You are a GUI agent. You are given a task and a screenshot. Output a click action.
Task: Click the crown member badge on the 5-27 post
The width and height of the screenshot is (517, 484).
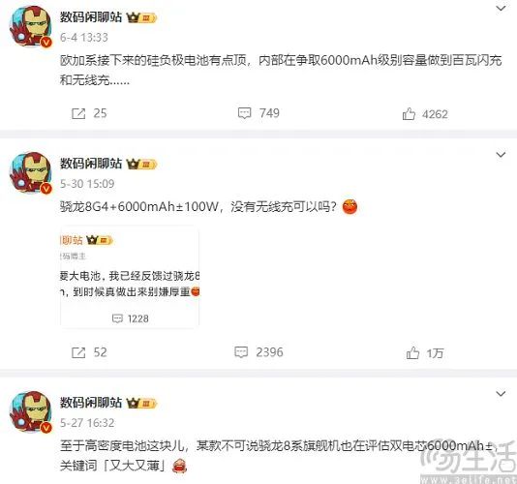tap(141, 403)
